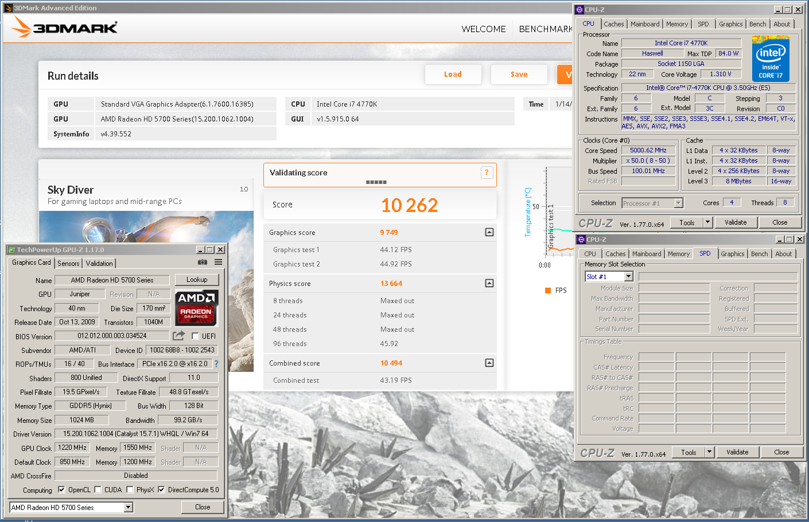Open Tools dropdown arrow in top CPU-Z
Image resolution: width=809 pixels, height=522 pixels.
click(x=707, y=222)
